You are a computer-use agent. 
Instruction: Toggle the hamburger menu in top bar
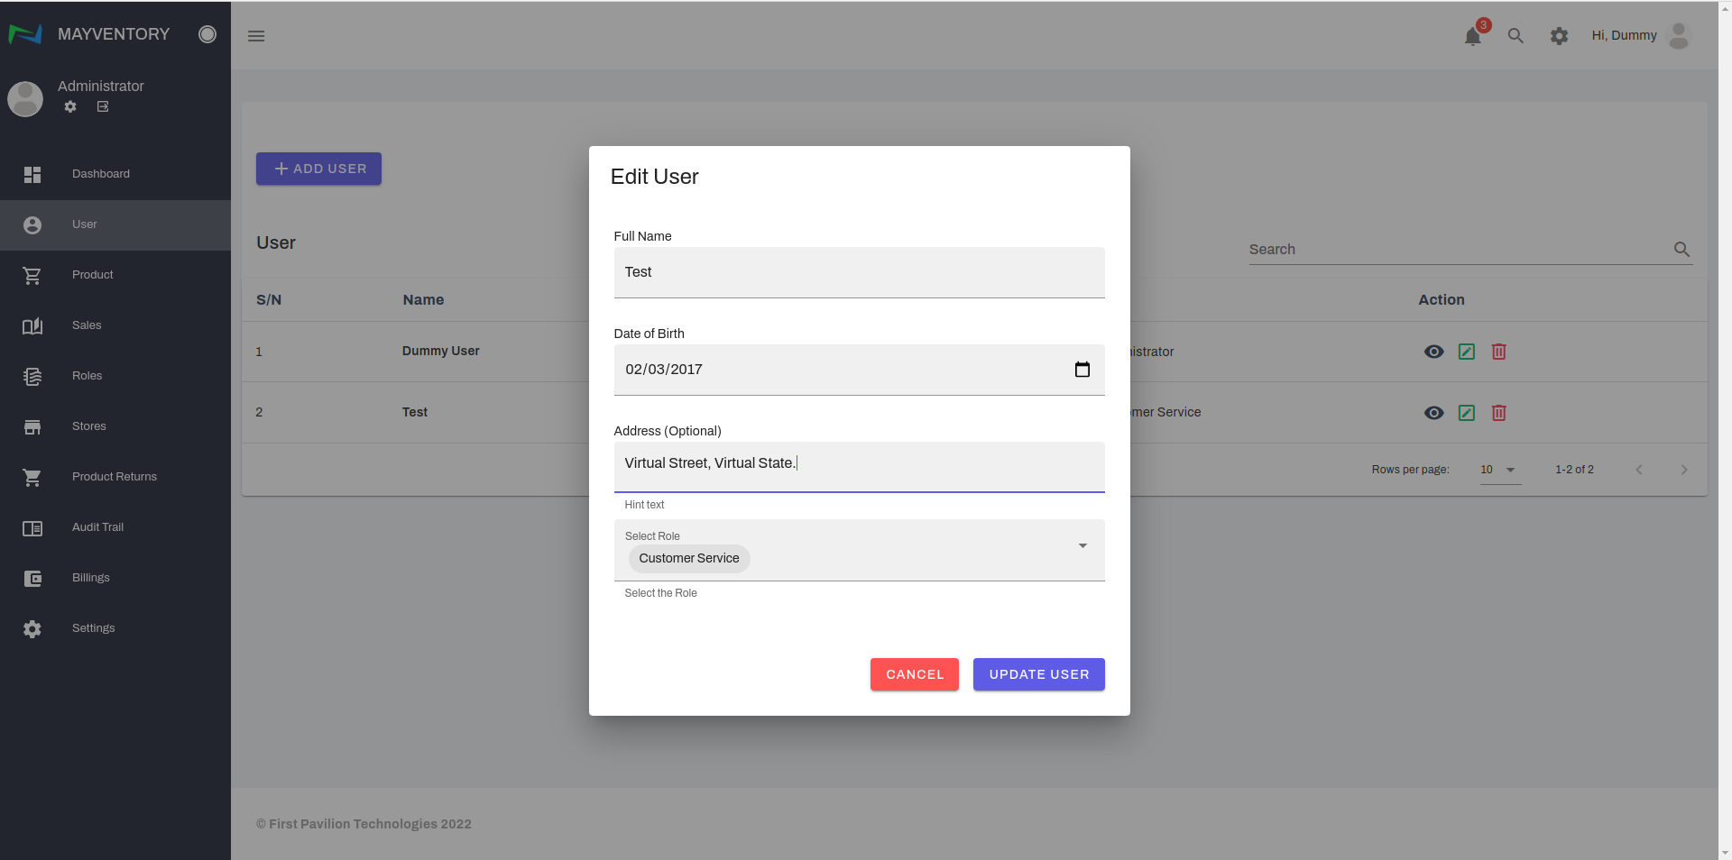(x=256, y=36)
